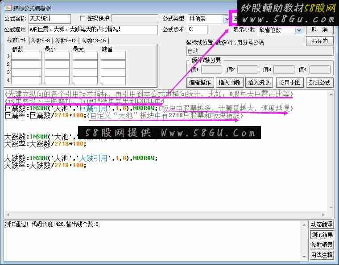
Task: Click into the 公式描述 text field
Action: point(93,29)
